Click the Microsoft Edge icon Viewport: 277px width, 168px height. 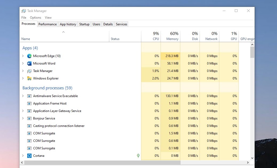pos(29,56)
